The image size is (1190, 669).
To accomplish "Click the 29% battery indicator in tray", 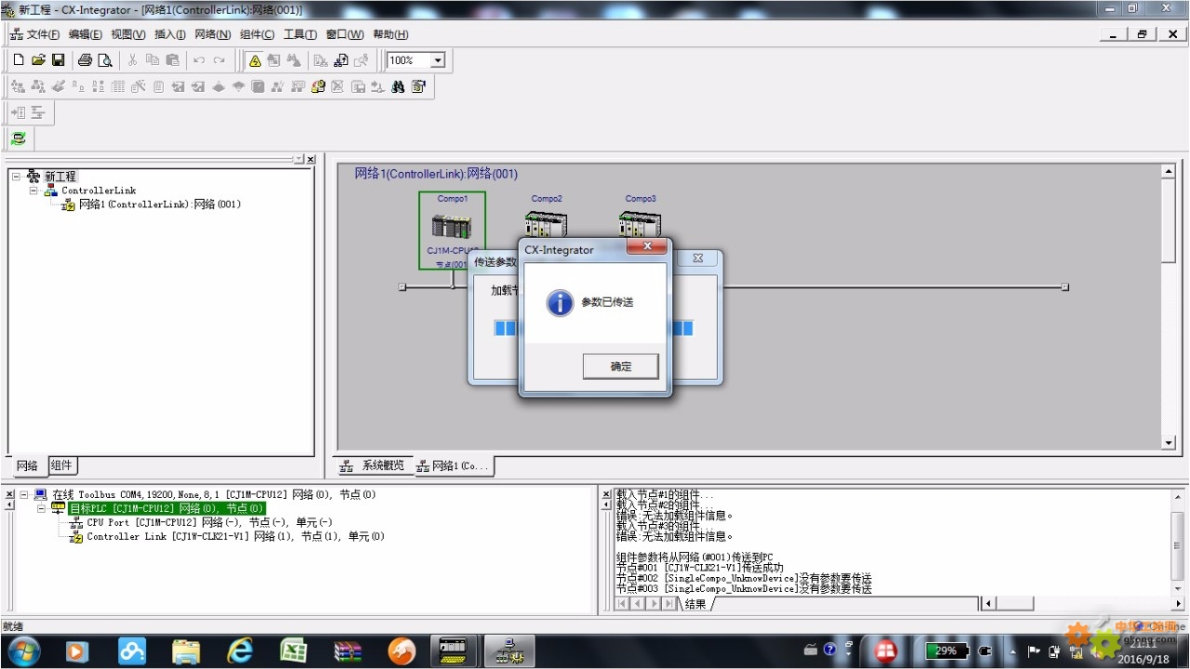I will [946, 650].
